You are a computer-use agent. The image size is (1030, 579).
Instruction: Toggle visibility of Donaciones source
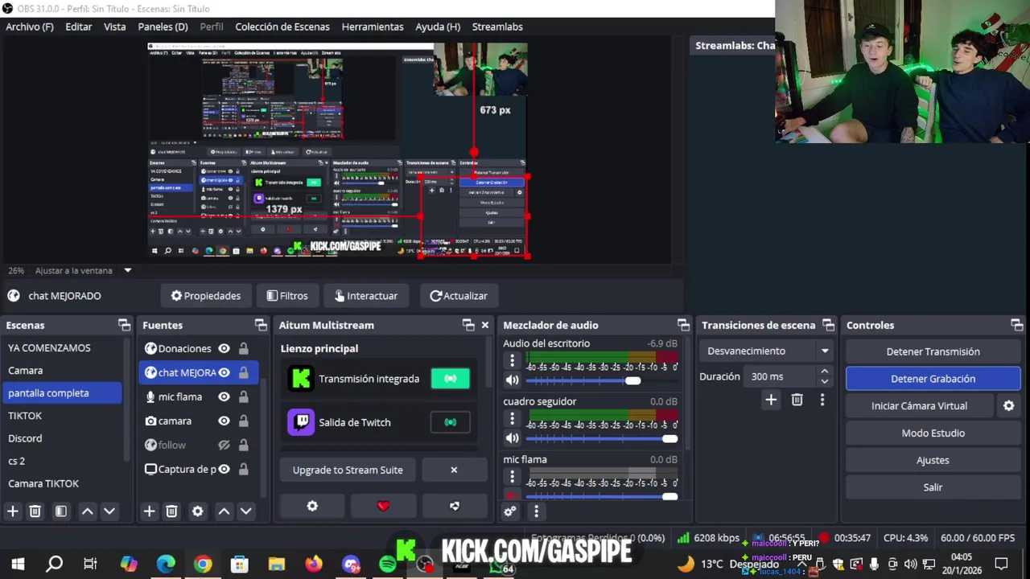click(x=224, y=348)
